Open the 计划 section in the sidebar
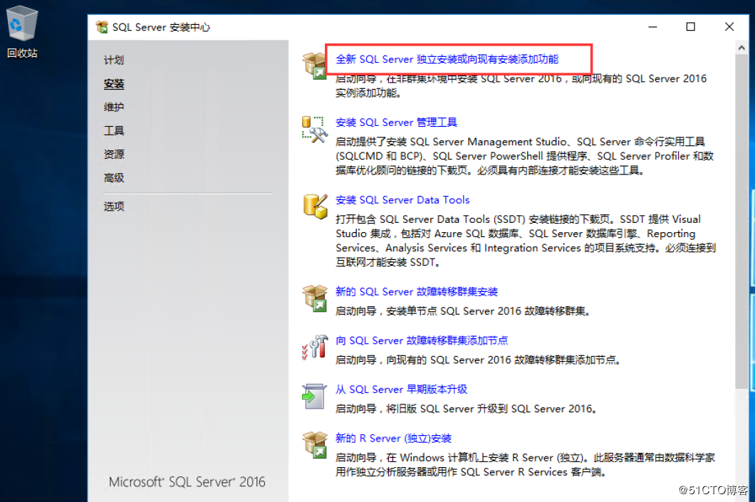 [x=114, y=60]
